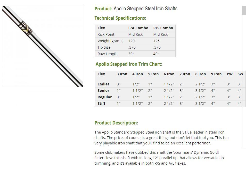Click the 6 Iron column header
Image resolution: width=246 pixels, height=169 pixels.
coord(169,74)
